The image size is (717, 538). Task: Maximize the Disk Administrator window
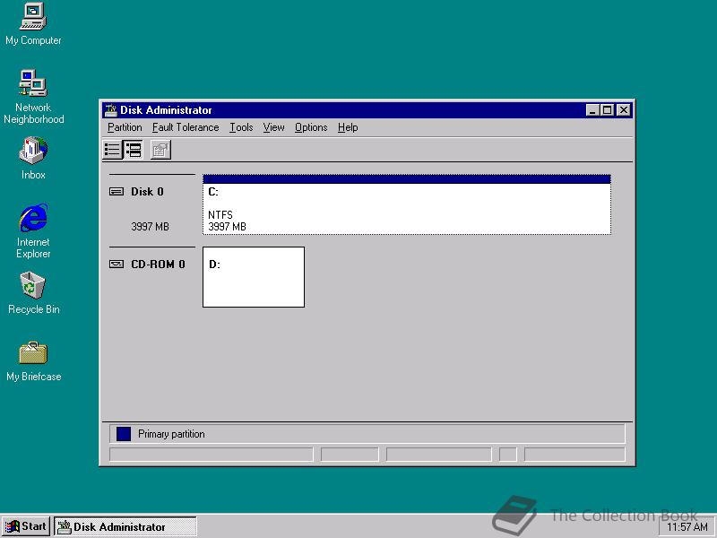point(607,110)
